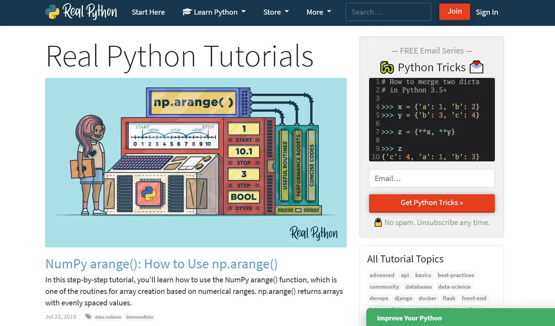Screen dimensions: 555x326
Task: Select the advanced topic tag
Action: click(x=382, y=275)
